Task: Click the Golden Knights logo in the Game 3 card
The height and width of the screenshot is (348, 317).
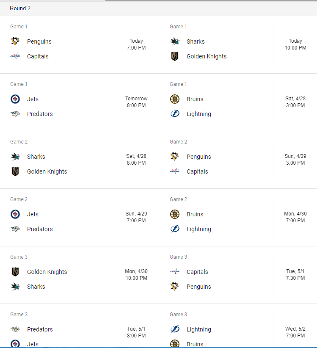Action: [15, 272]
